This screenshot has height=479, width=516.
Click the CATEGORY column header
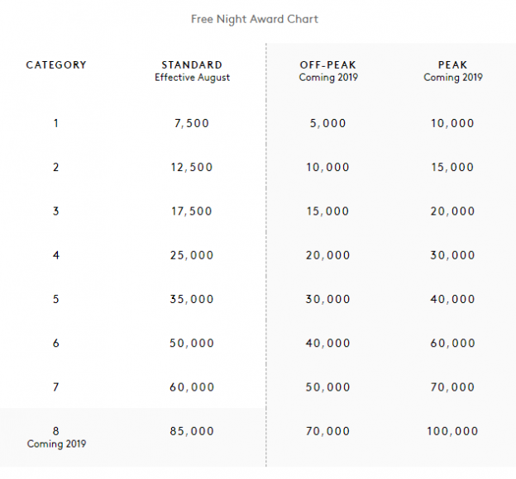56,64
